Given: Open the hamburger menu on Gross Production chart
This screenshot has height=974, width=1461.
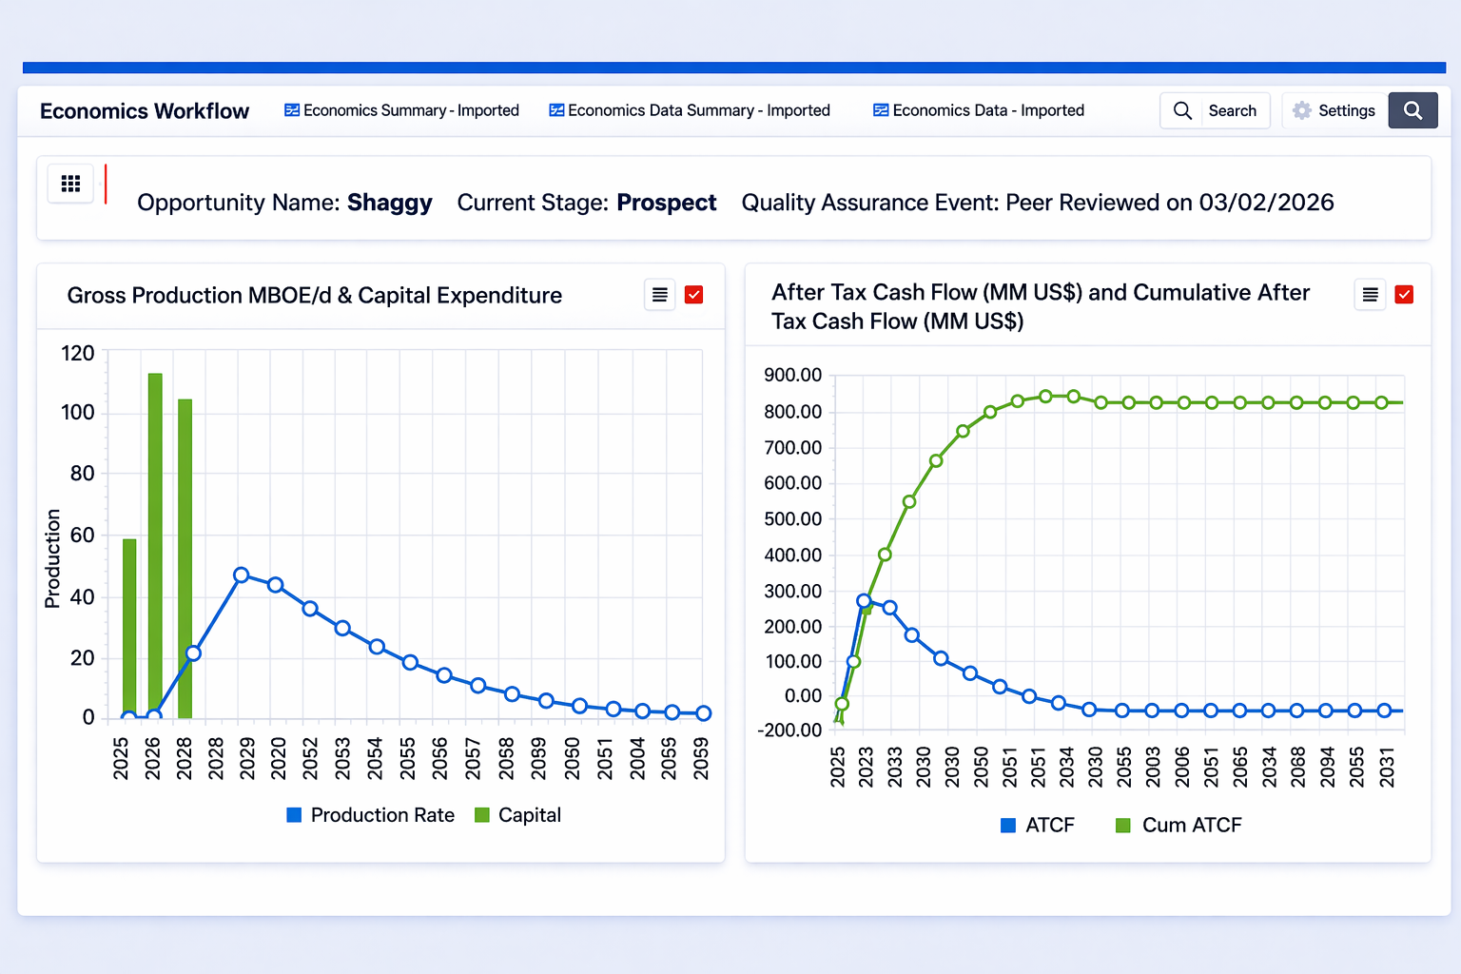Looking at the screenshot, I should pos(659,295).
